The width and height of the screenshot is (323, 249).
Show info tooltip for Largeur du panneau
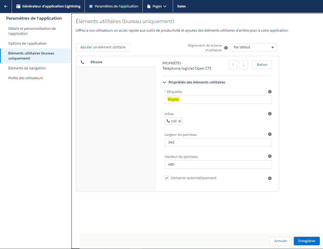(x=270, y=134)
